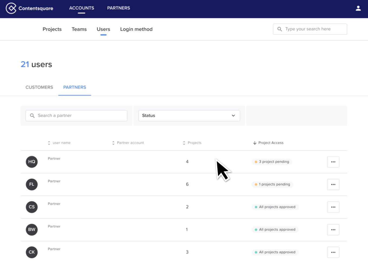Click the Partner label in HQ row
368x264 pixels.
coord(54,159)
